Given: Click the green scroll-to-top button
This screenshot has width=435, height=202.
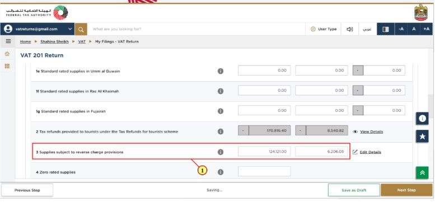Looking at the screenshot, I should (422, 173).
